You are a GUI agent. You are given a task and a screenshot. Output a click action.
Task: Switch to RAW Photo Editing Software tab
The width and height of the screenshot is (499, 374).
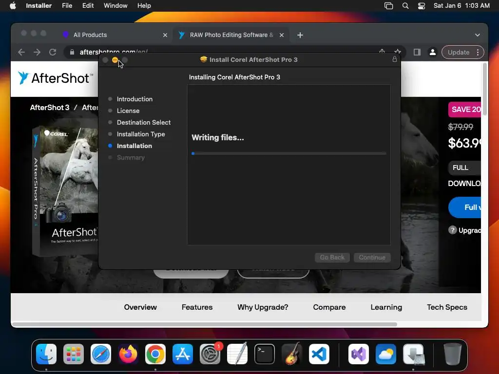(231, 35)
